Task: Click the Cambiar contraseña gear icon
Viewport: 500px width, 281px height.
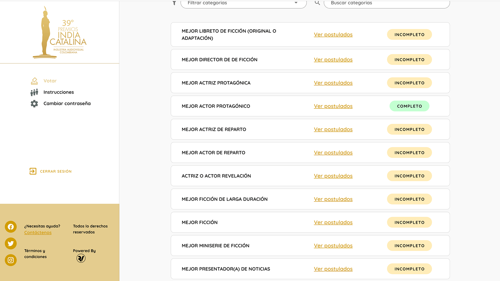Action: tap(34, 104)
